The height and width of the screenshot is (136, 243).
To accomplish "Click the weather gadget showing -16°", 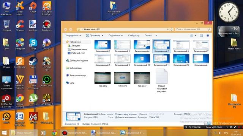I will click(229, 31).
